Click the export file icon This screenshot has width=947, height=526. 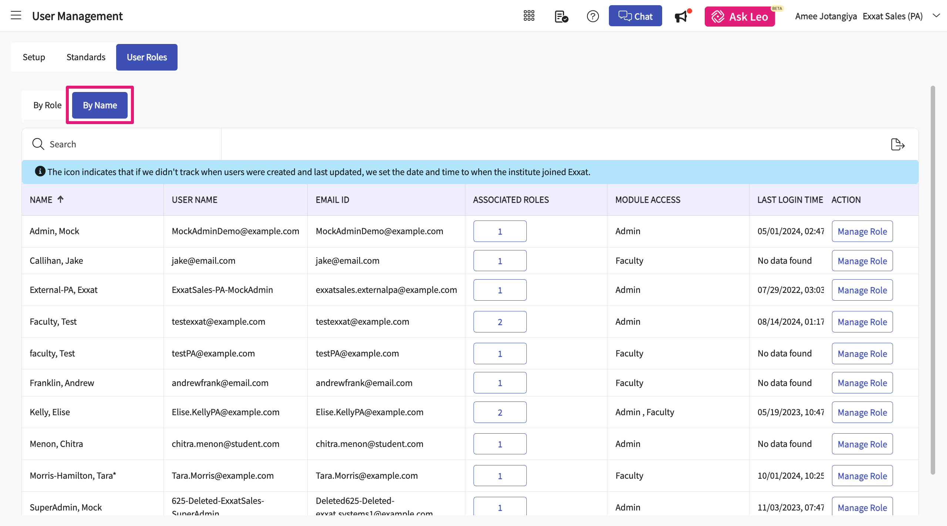click(897, 144)
